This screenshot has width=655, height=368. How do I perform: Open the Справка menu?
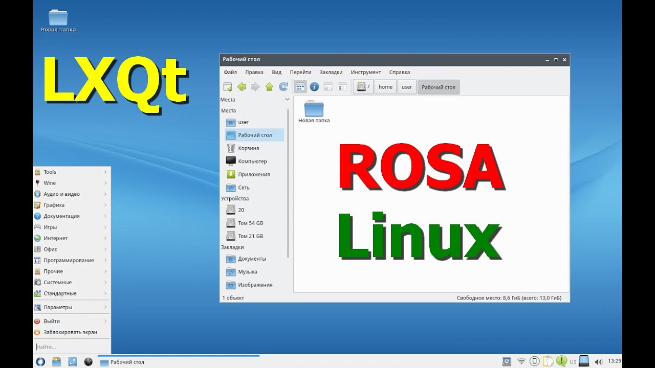(400, 72)
